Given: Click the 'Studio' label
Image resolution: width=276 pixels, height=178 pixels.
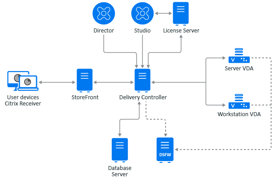Looking at the screenshot, I should pos(142,31).
